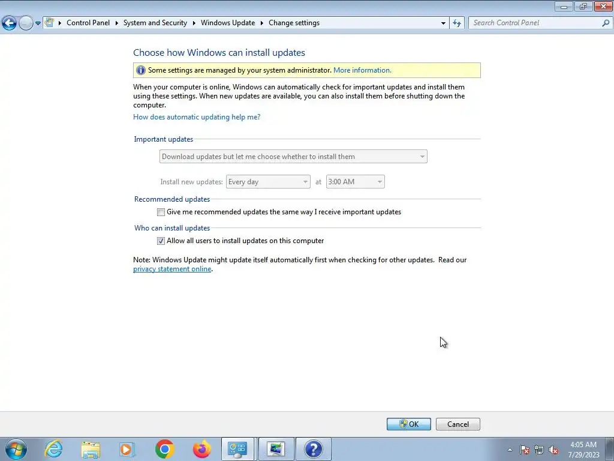
Task: Switch to Control Panel taskbar button
Action: pos(237,449)
